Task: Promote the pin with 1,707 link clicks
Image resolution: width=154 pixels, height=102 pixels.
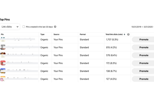Action: coord(144,40)
